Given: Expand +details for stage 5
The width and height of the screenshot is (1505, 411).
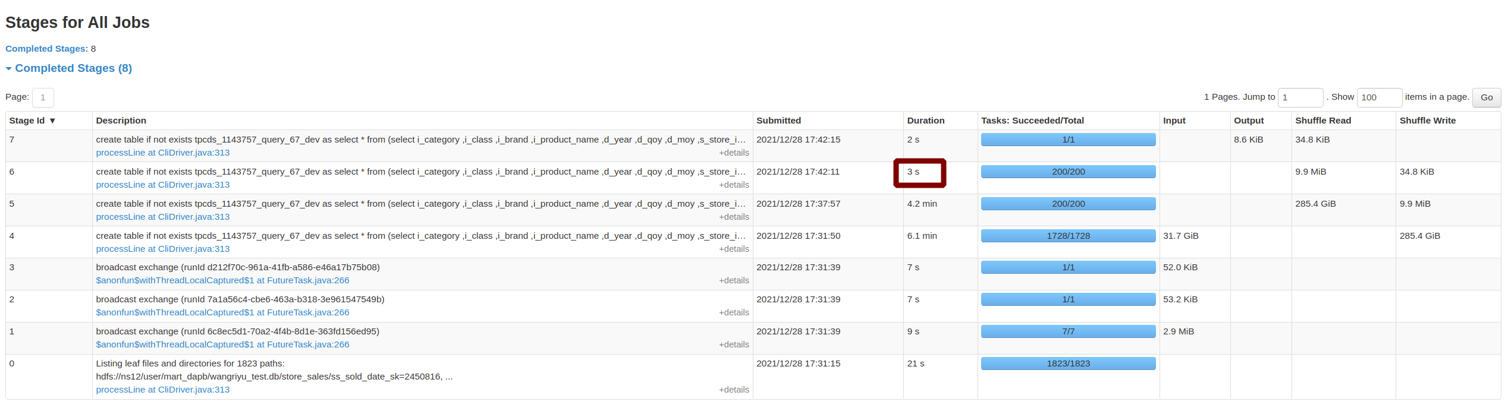Looking at the screenshot, I should coord(734,217).
